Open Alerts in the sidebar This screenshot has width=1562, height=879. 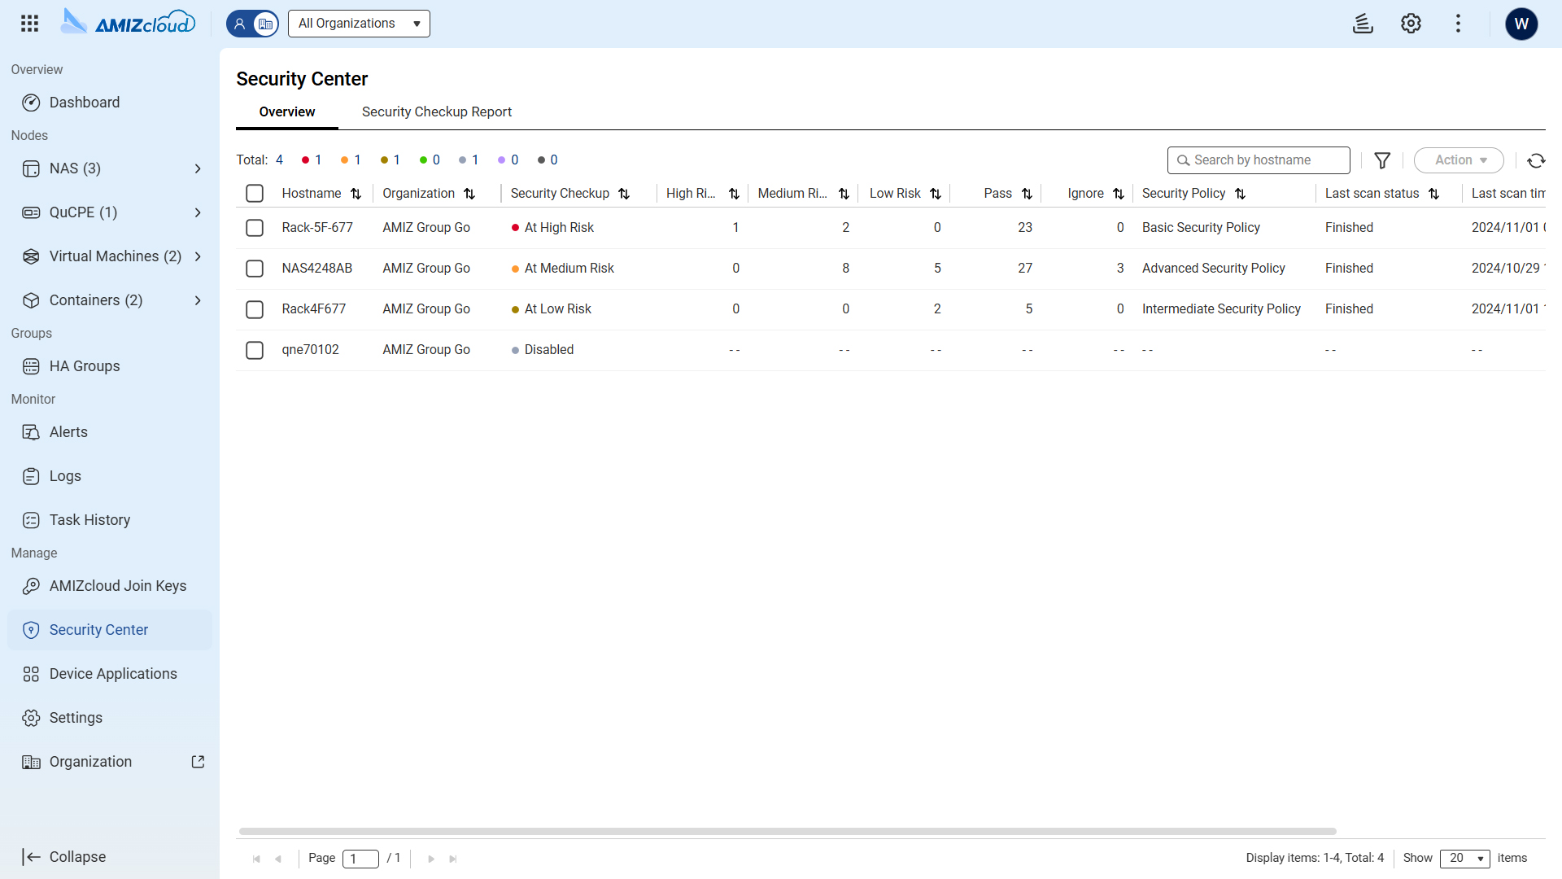click(x=68, y=432)
